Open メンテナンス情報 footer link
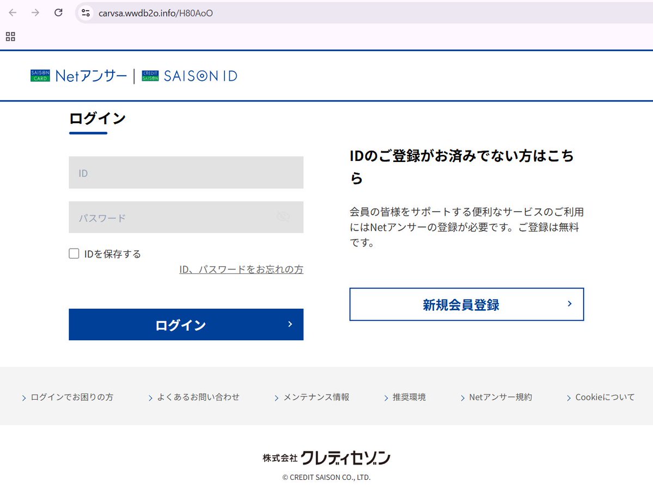 pyautogui.click(x=312, y=398)
